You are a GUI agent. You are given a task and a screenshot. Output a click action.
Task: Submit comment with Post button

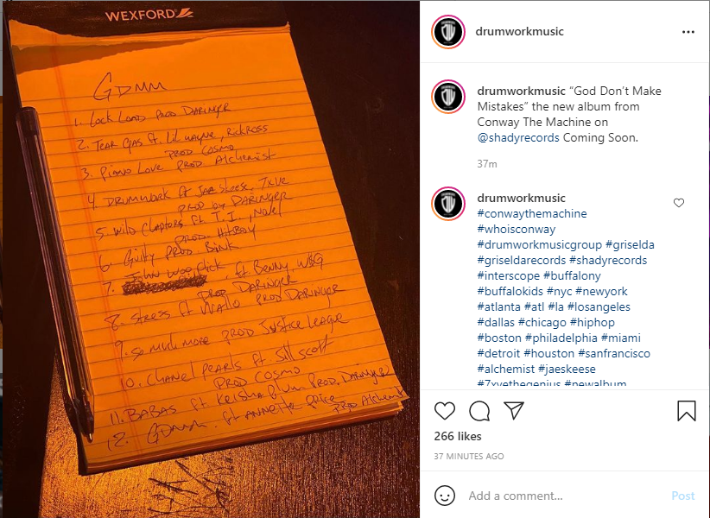[x=683, y=496]
